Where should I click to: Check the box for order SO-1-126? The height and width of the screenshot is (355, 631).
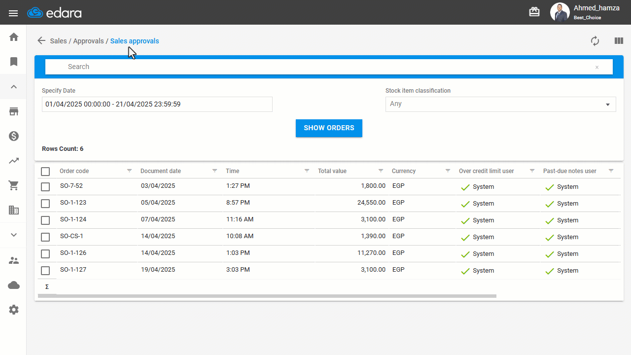pos(45,254)
